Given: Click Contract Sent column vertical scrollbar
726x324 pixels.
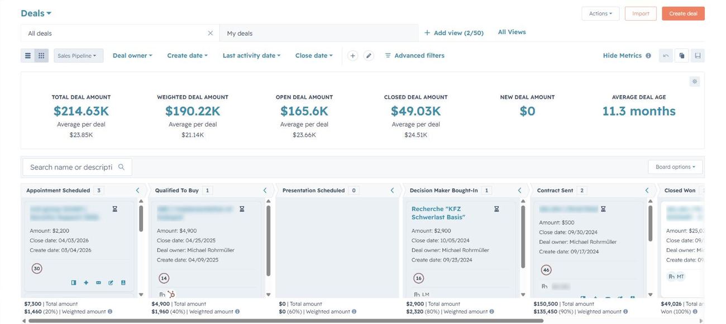Looking at the screenshot, I should coord(650,223).
